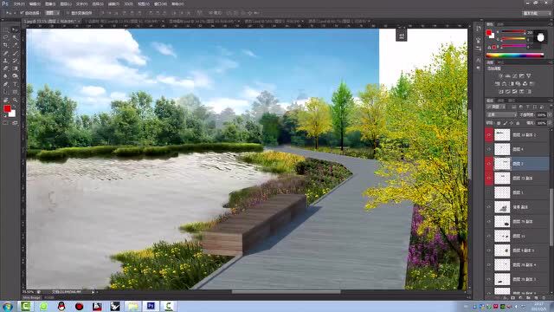Select the Shape tool
Screen dimensions: 554x312
[x=15, y=92]
